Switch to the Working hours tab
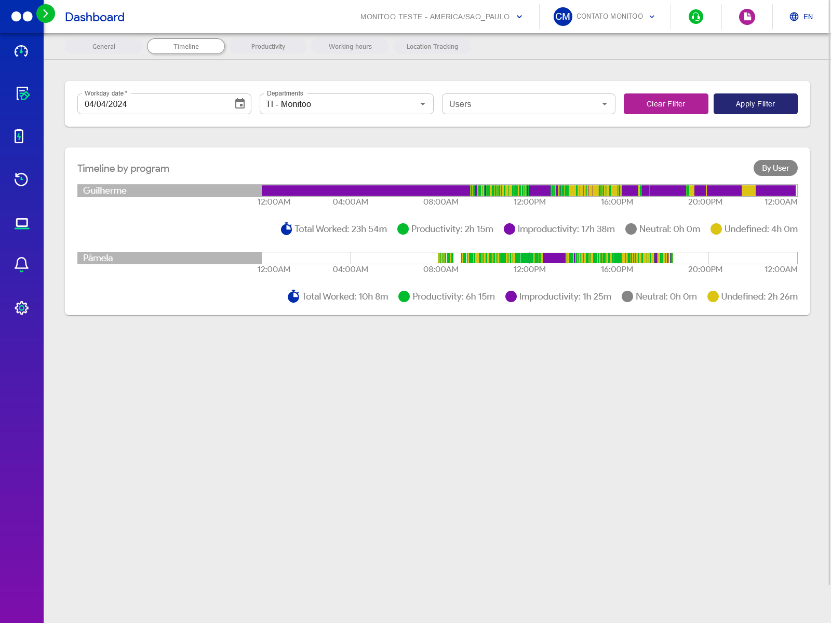Viewport: 831px width, 623px height. coord(350,47)
